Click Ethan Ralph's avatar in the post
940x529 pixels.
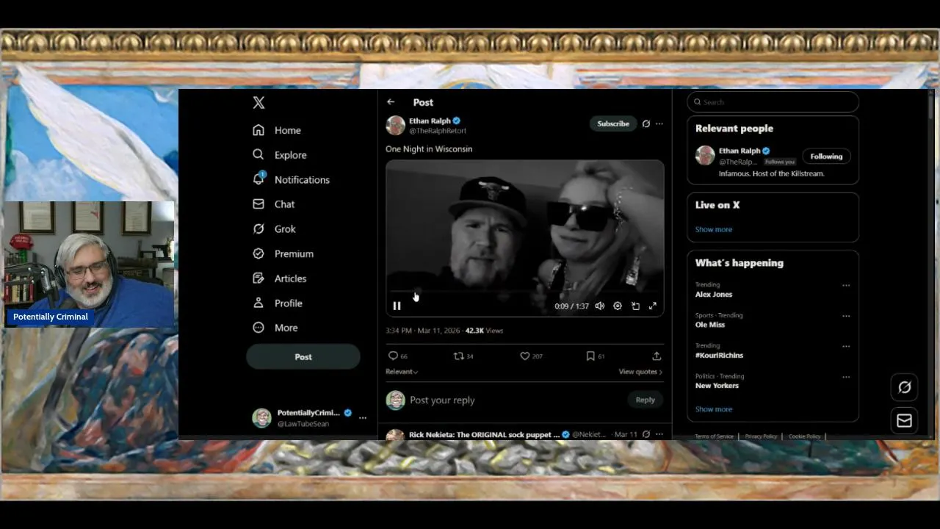tap(395, 126)
